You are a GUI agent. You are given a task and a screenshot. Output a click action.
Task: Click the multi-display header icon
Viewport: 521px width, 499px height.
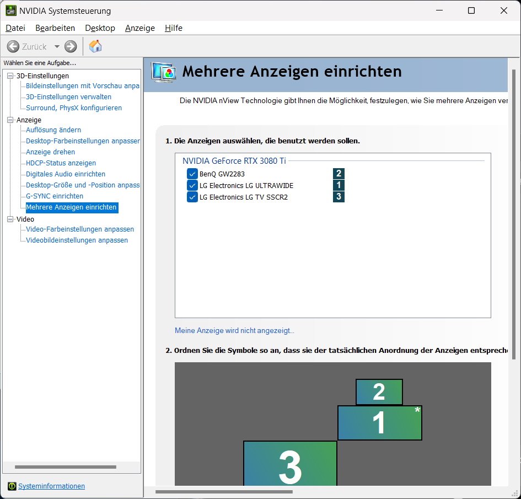coord(163,72)
